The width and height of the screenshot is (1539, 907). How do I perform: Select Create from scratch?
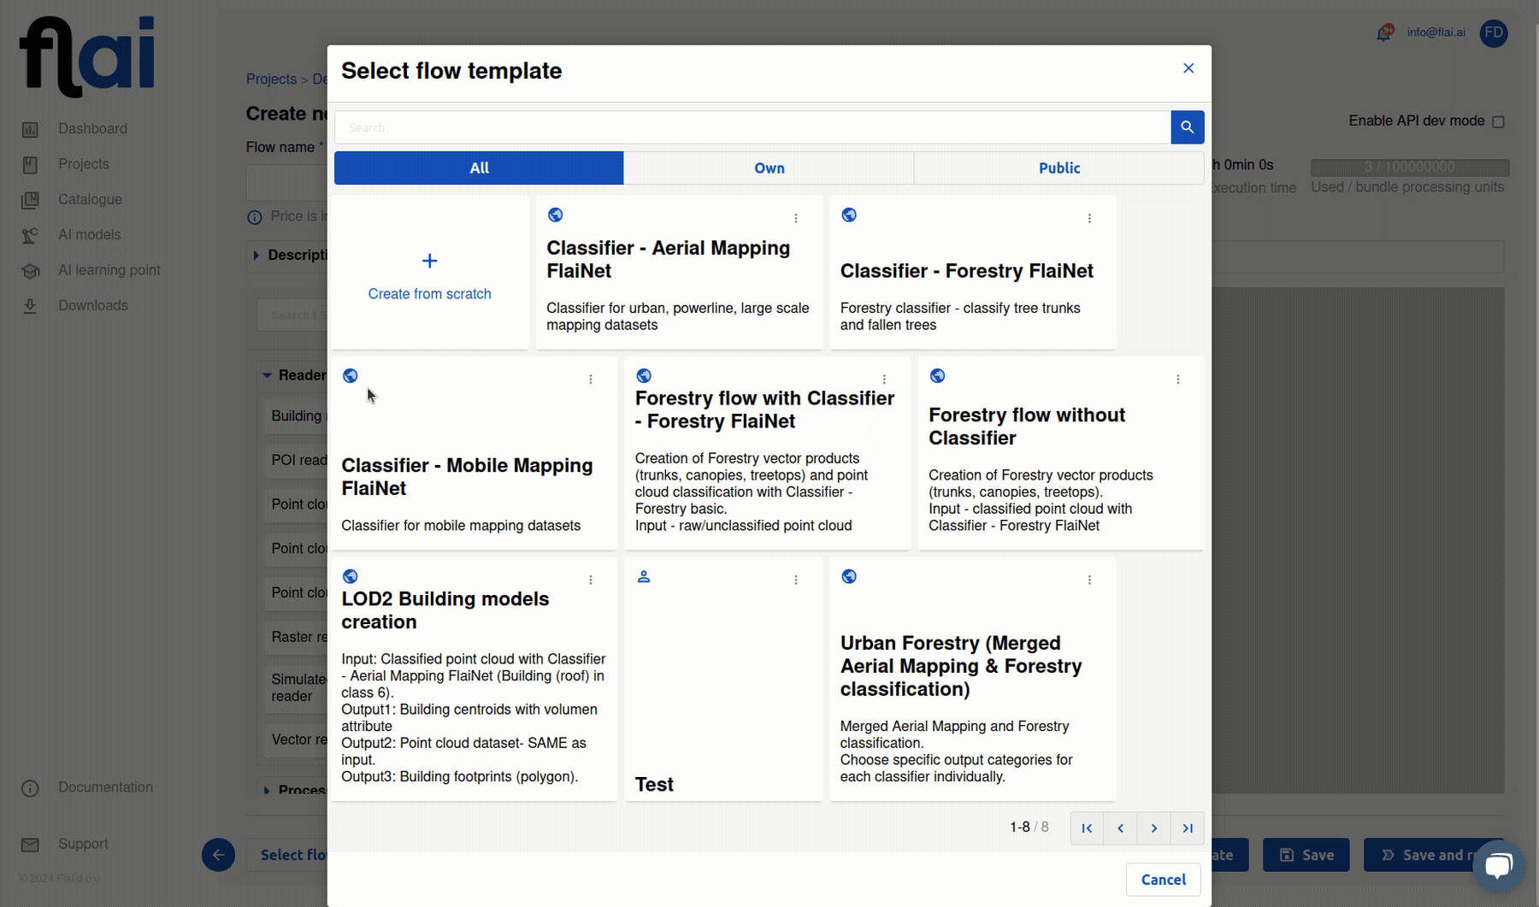tap(429, 274)
